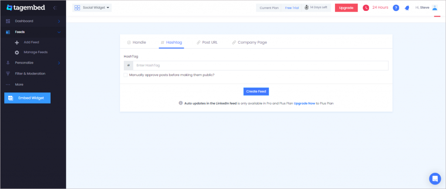The image size is (446, 189).
Task: Click the tagembed logo
Action: [26, 8]
